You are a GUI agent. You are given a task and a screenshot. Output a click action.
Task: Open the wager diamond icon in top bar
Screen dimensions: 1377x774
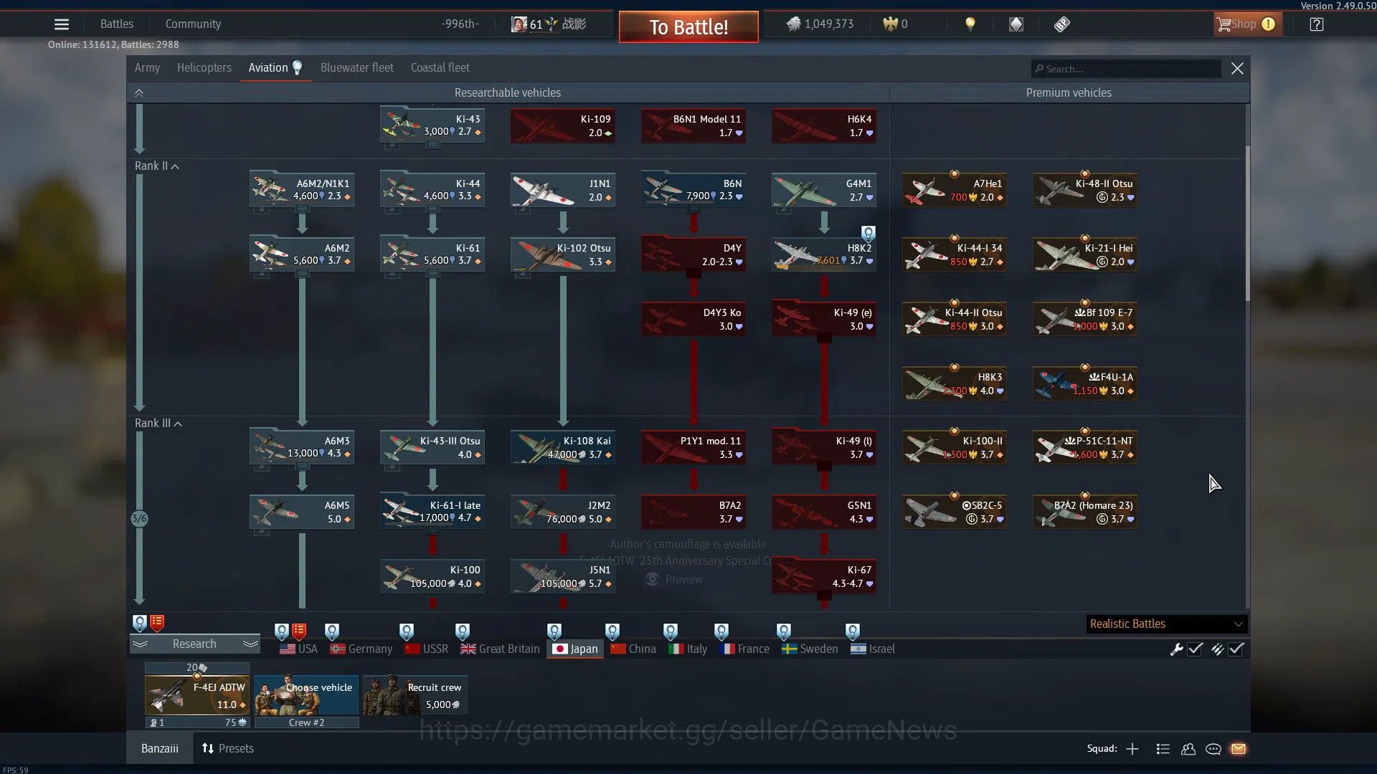(1016, 24)
